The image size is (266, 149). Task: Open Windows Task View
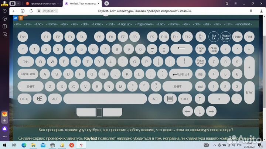point(14,145)
